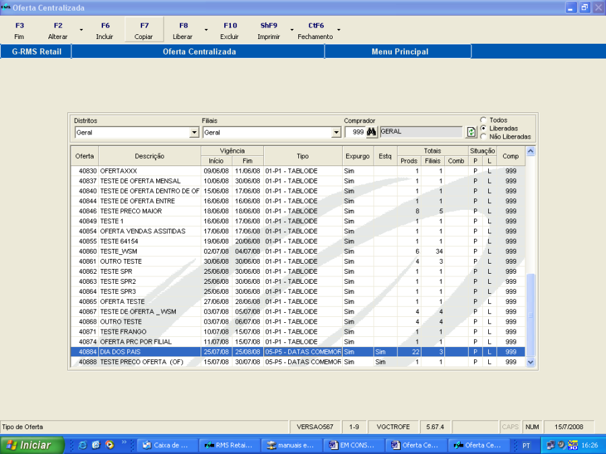Screen dimensions: 606x454
Task: Switch to RMS Retai... taskbar window
Action: click(230, 445)
